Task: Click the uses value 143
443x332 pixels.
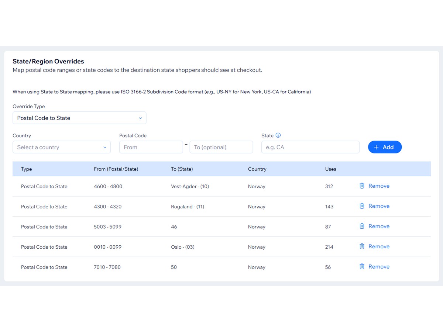Action: click(x=329, y=207)
